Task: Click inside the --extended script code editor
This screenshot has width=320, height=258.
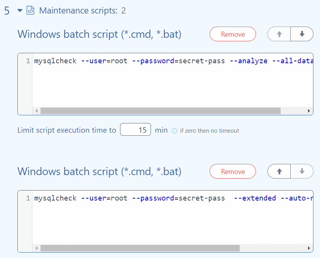Action: 170,220
